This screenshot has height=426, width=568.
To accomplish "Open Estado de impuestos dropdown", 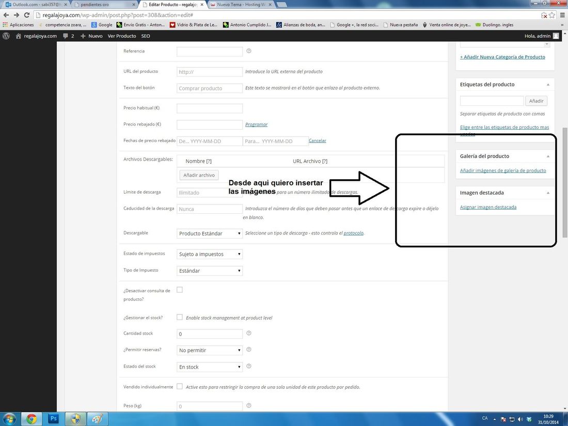I will click(x=210, y=254).
